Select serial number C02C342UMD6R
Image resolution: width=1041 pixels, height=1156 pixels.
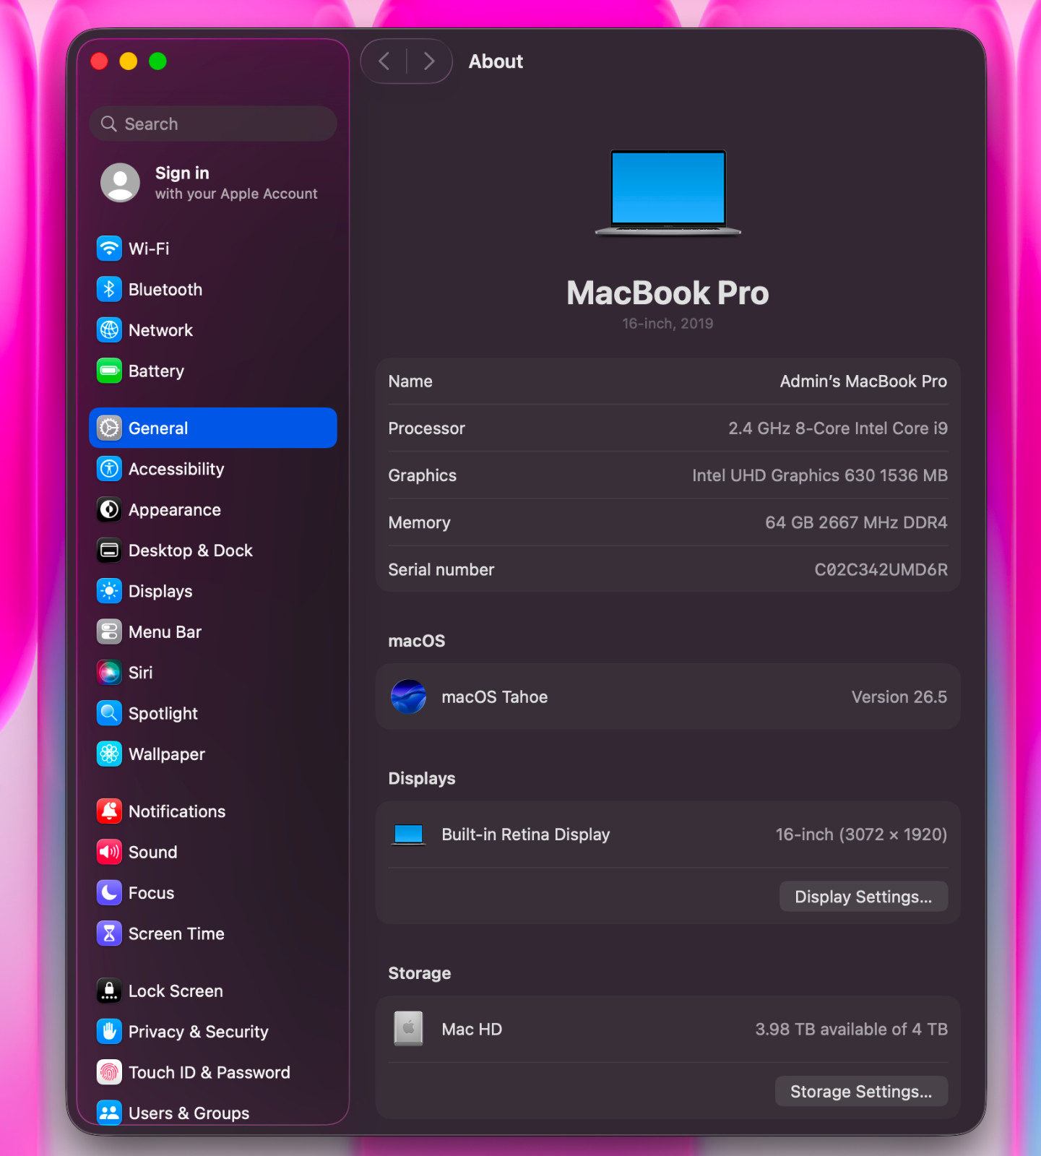point(881,570)
